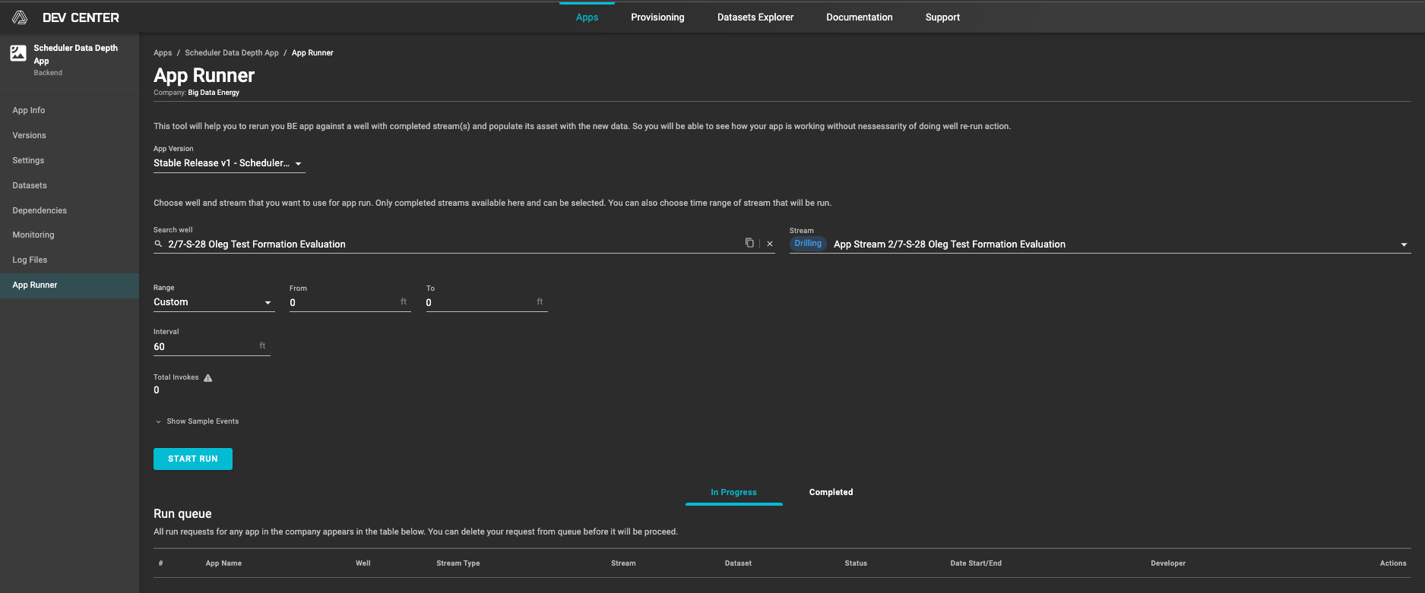Screen dimensions: 1425x593
Task: Click the Scheduler Data Depth App image icon
Action: 18,53
